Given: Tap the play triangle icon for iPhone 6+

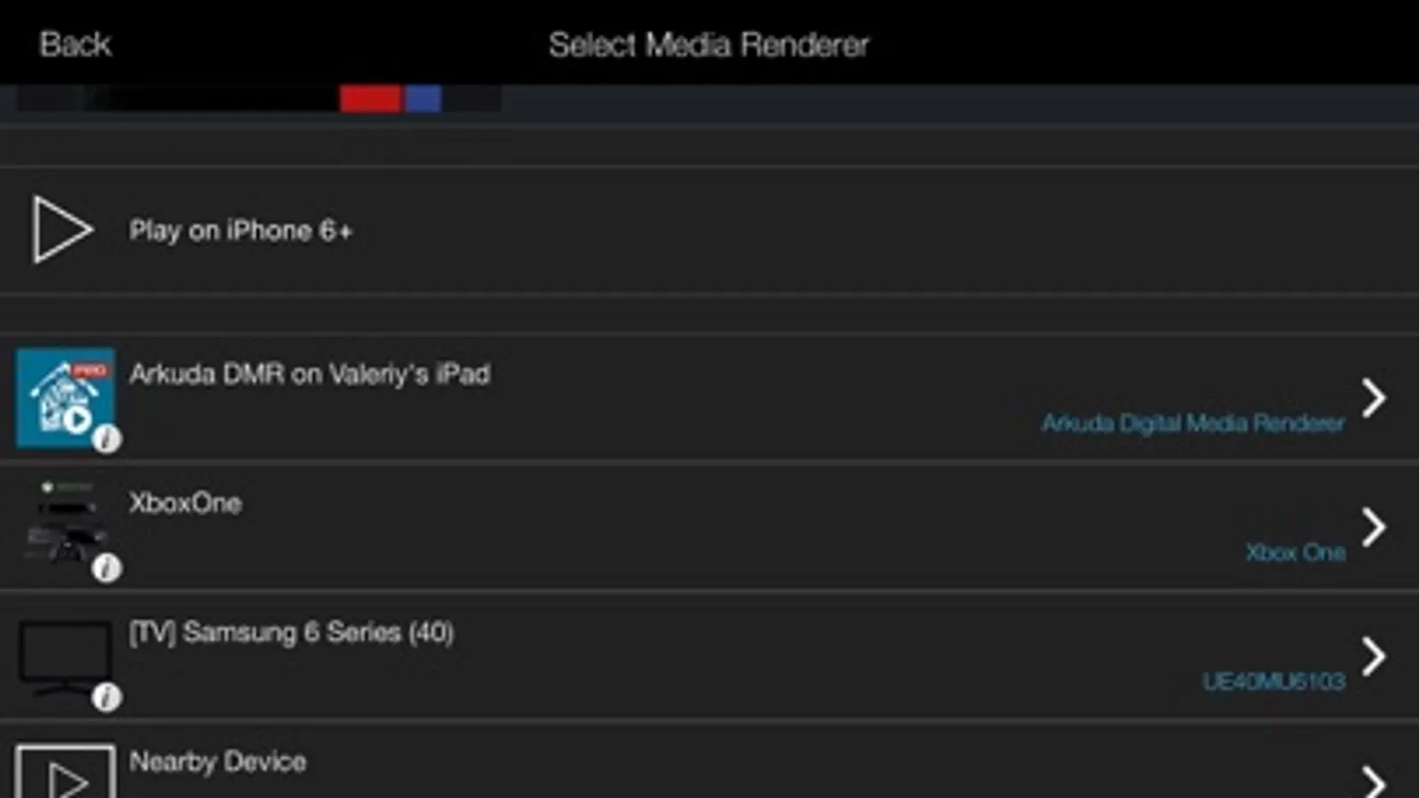Looking at the screenshot, I should (62, 230).
